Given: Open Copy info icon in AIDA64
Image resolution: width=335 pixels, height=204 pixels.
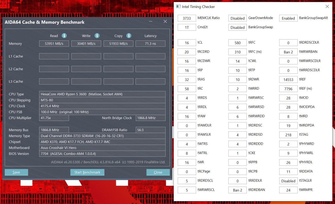Looking at the screenshot, I should (x=129, y=36).
